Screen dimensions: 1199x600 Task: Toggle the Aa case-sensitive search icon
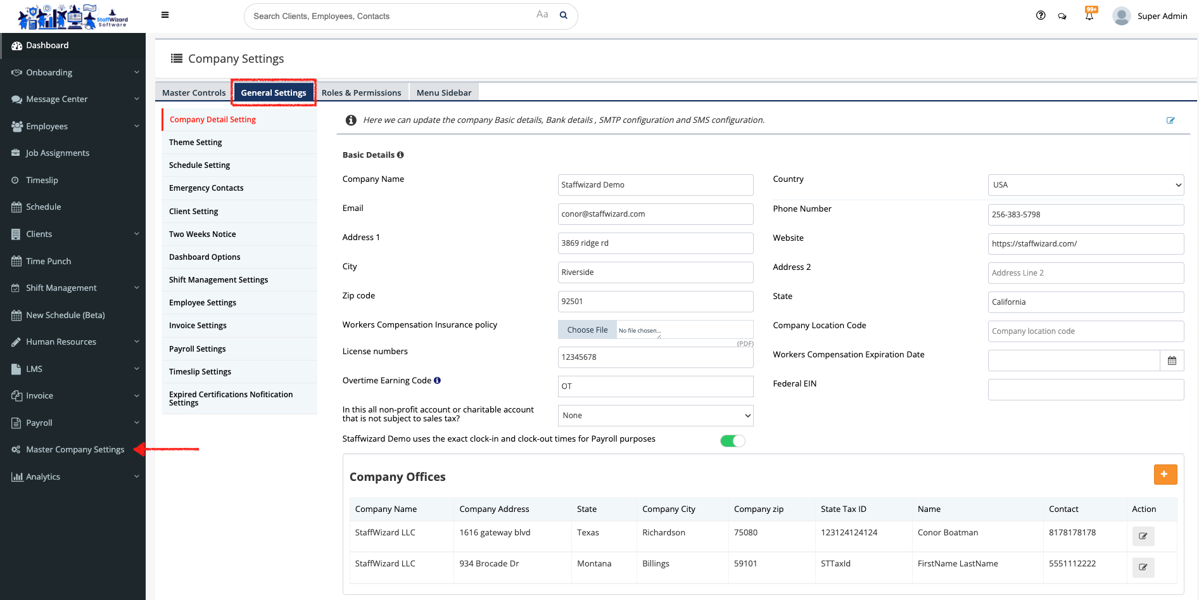(x=542, y=15)
